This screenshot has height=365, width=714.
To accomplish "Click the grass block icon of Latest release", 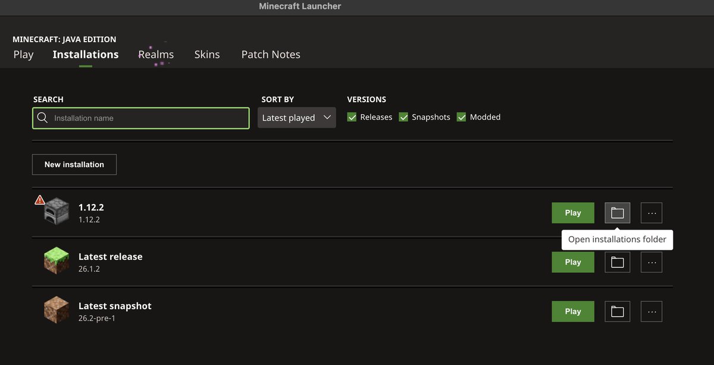I will [x=57, y=261].
